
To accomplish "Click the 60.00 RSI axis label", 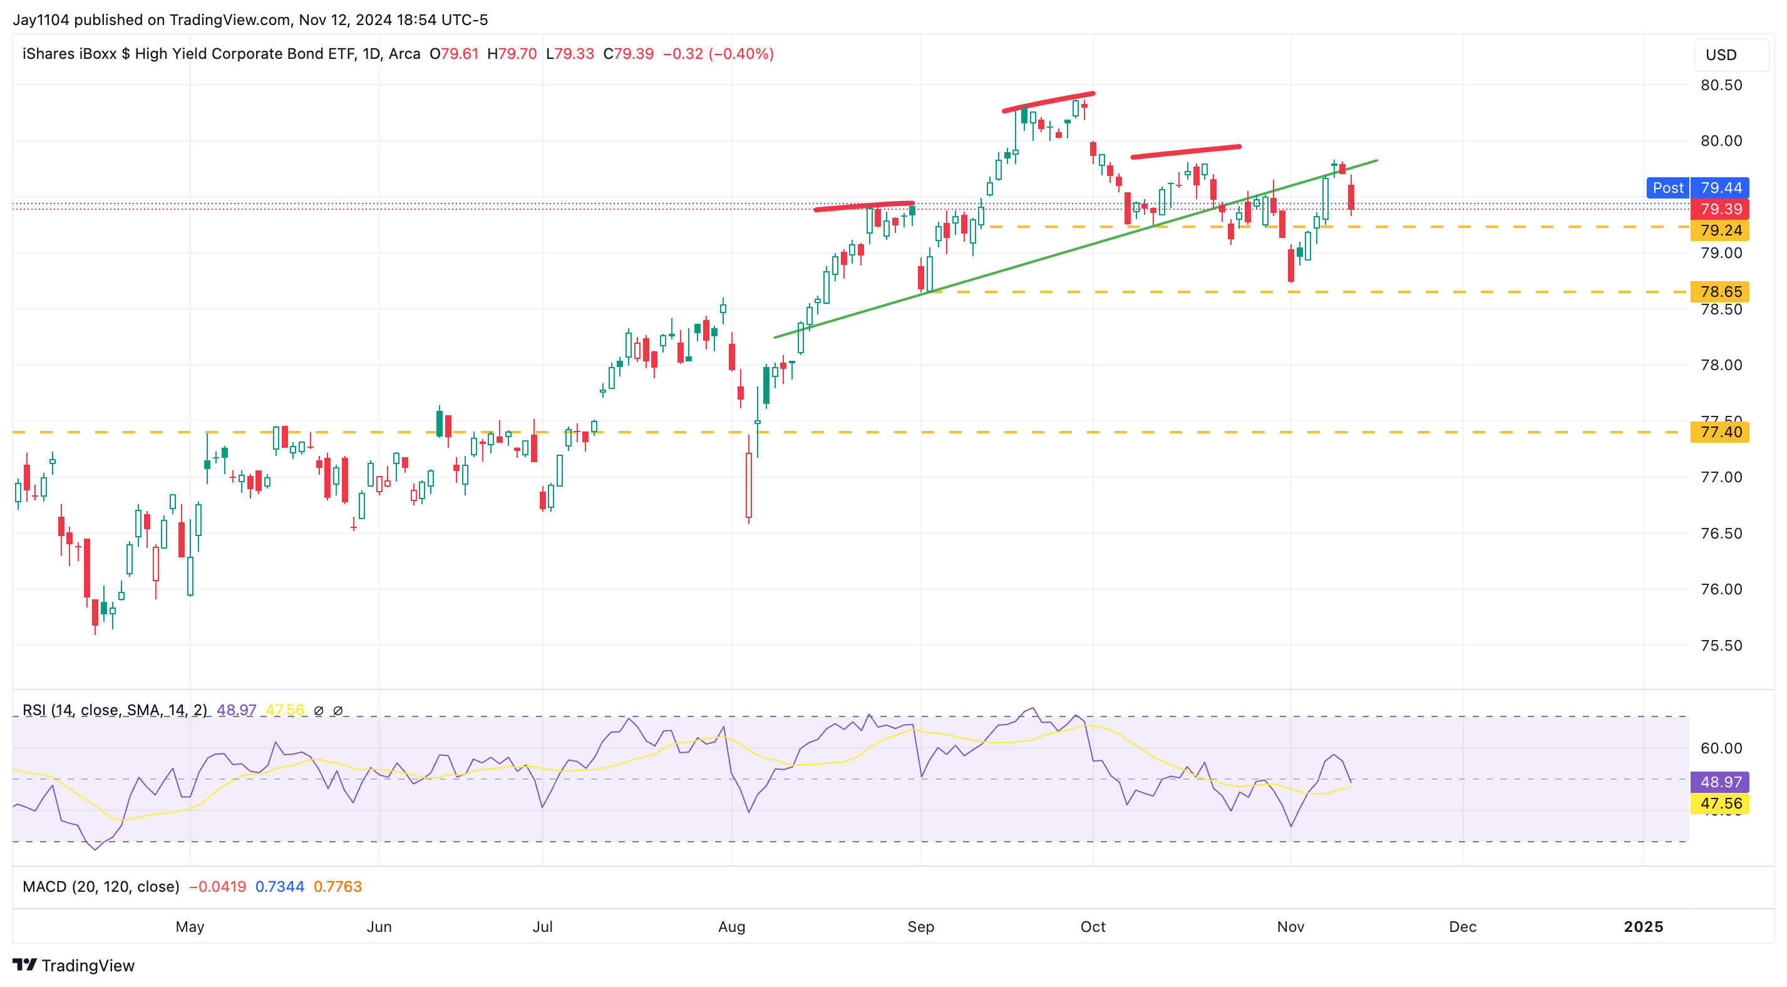I will coord(1721,748).
